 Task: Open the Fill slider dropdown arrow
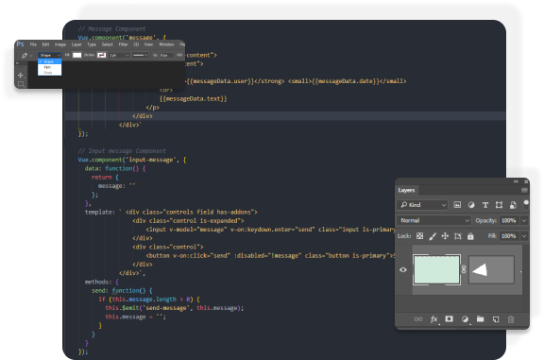click(x=524, y=236)
